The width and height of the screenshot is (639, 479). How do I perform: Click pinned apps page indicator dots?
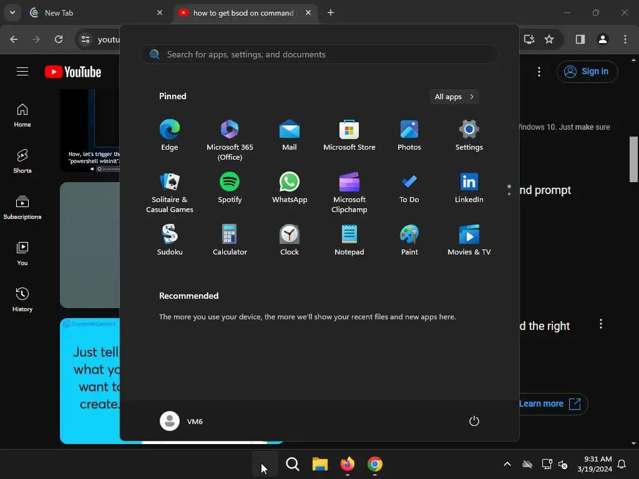(509, 190)
